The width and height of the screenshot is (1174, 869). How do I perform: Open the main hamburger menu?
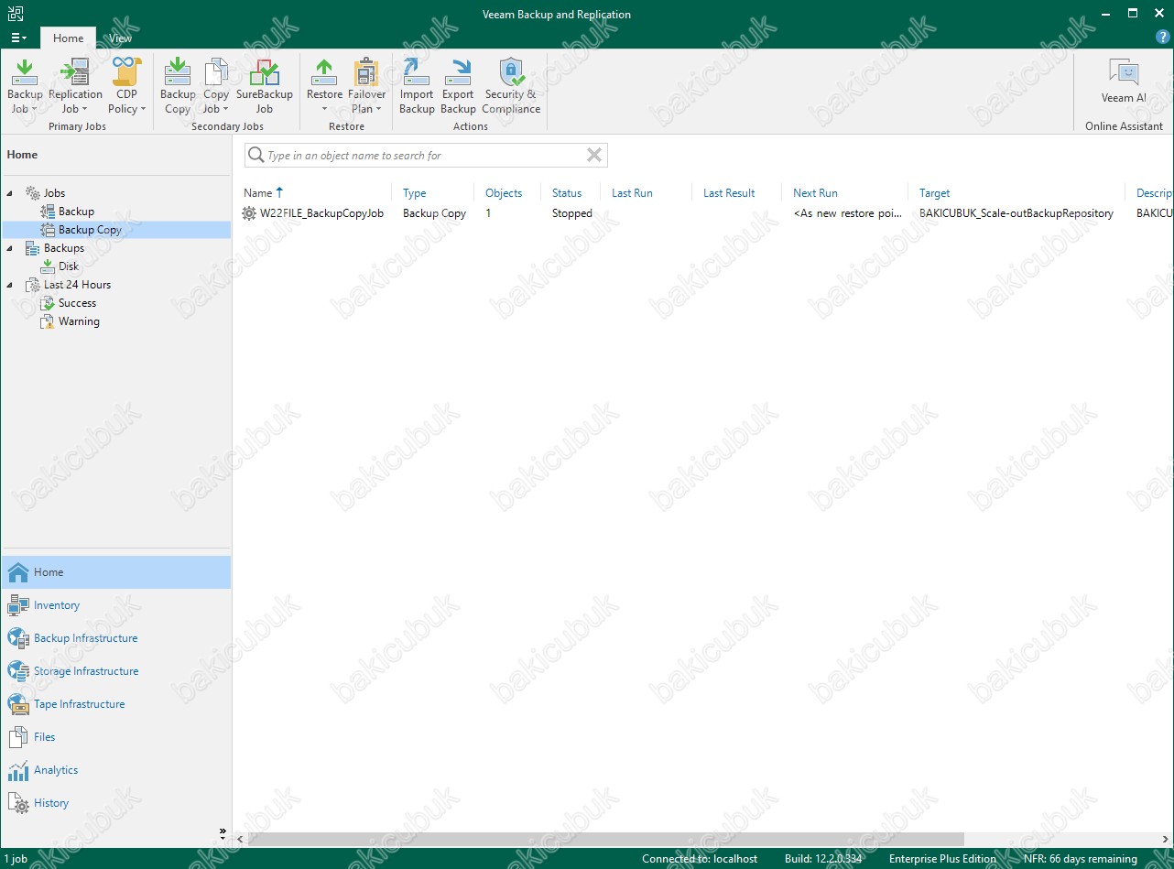pyautogui.click(x=18, y=38)
